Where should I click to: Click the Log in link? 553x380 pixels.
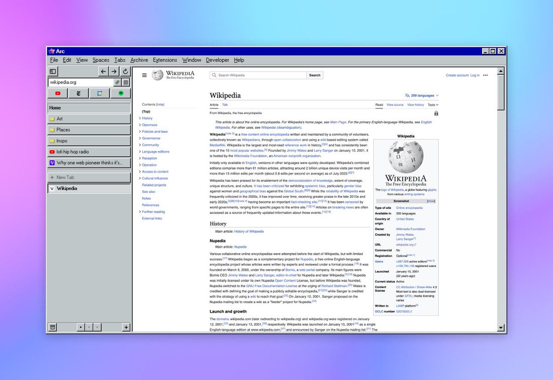475,75
